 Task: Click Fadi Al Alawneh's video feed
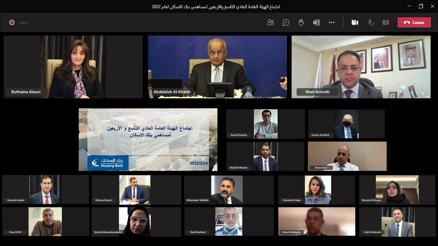tap(398, 221)
